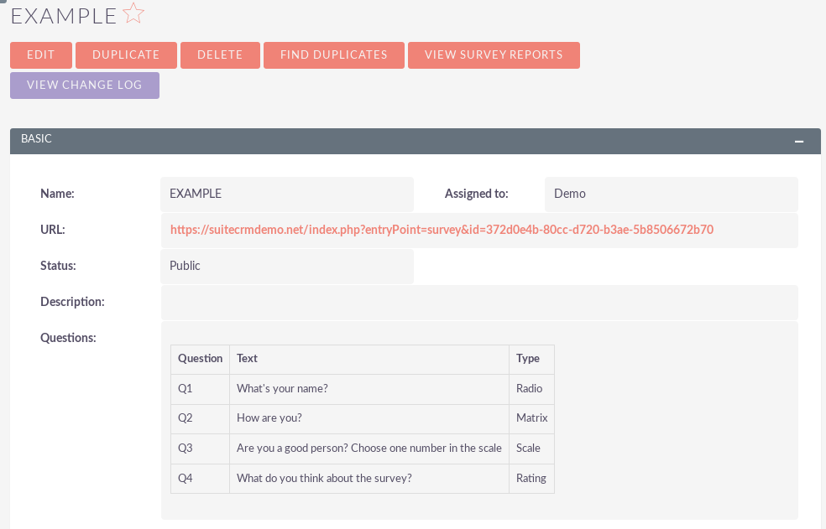The width and height of the screenshot is (826, 529).
Task: Open View Survey Reports
Action: pos(494,55)
